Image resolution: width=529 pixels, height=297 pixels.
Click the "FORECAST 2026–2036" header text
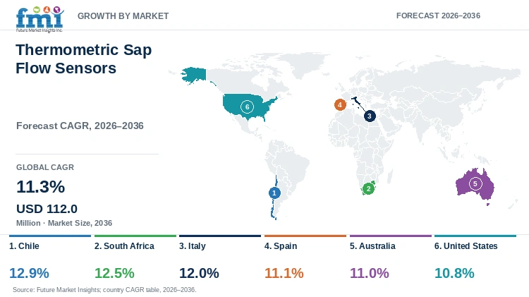tap(438, 16)
